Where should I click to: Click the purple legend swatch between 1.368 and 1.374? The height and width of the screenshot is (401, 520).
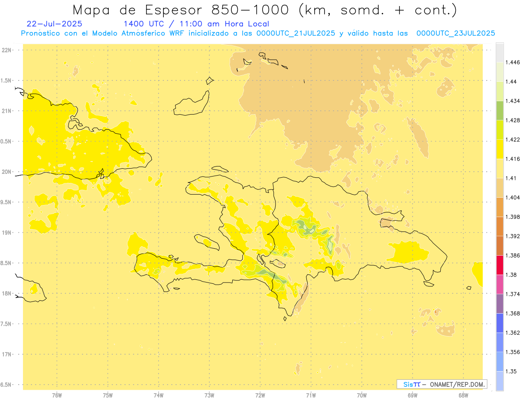click(x=500, y=304)
